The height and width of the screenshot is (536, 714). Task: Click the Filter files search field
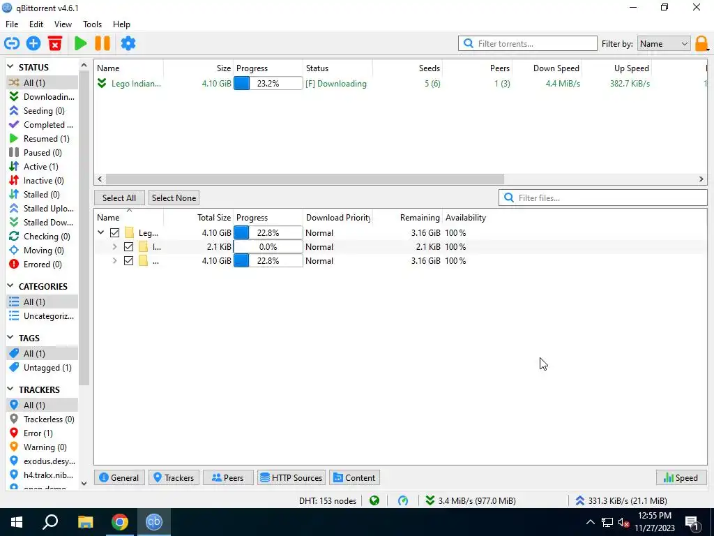pyautogui.click(x=603, y=198)
